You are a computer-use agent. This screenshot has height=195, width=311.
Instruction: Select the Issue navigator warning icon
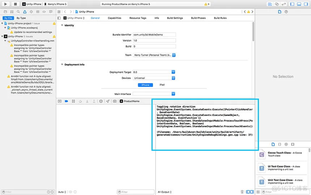point(25,12)
